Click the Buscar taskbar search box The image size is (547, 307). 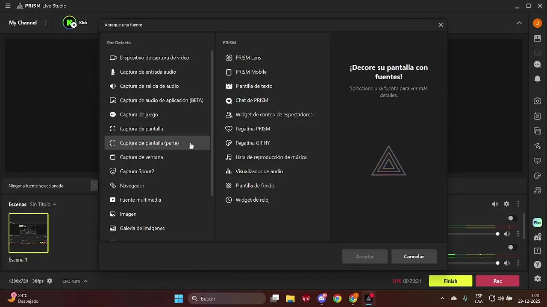[x=226, y=298]
